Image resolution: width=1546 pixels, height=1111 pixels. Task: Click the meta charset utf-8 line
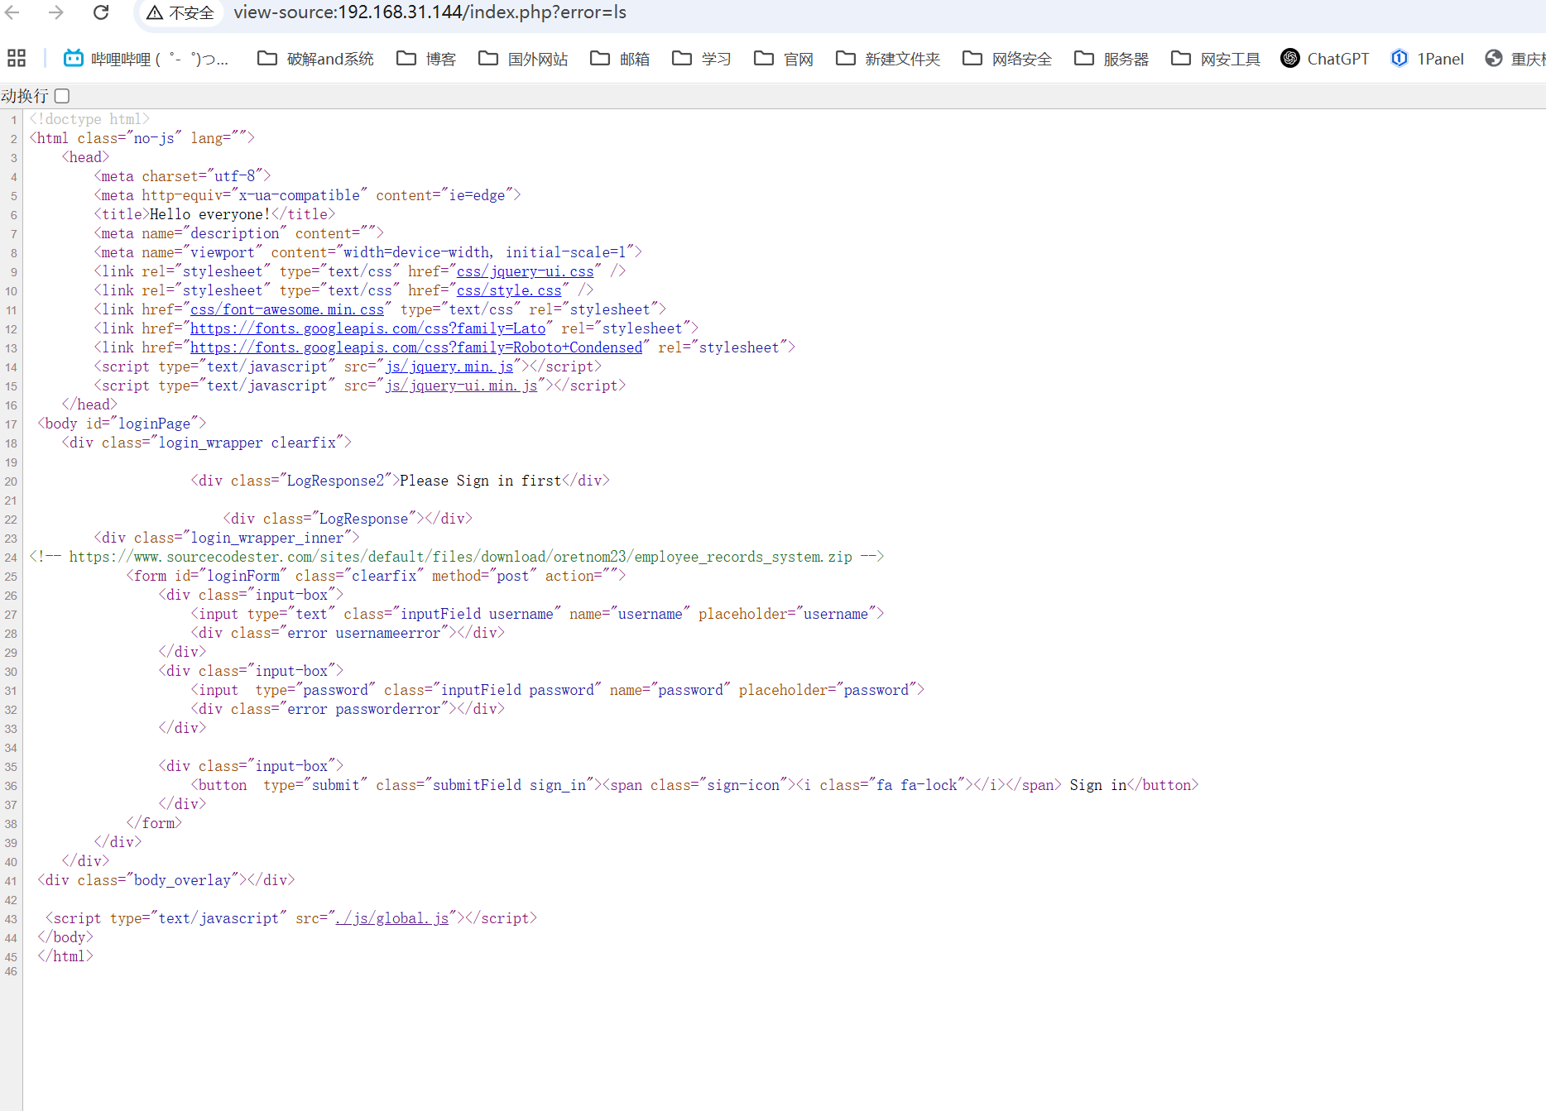click(x=182, y=176)
